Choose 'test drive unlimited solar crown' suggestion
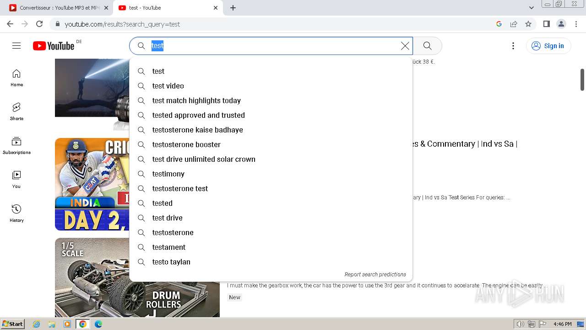 coord(271,159)
